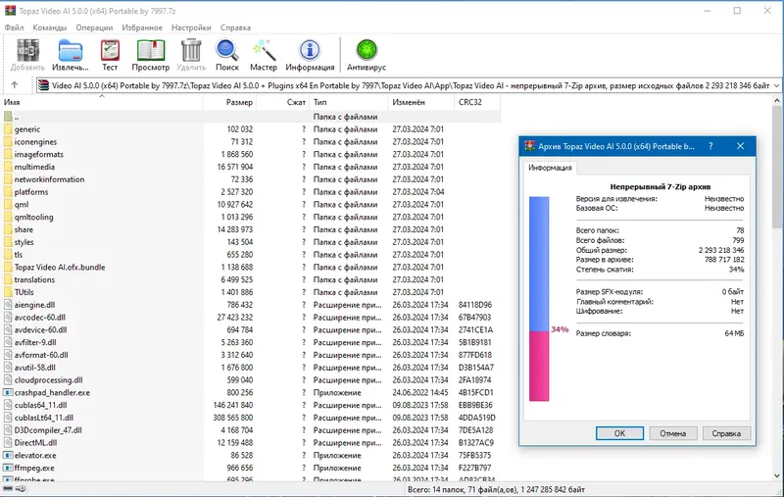The width and height of the screenshot is (784, 497).
Task: Sort by Размер column header
Action: tap(230, 102)
